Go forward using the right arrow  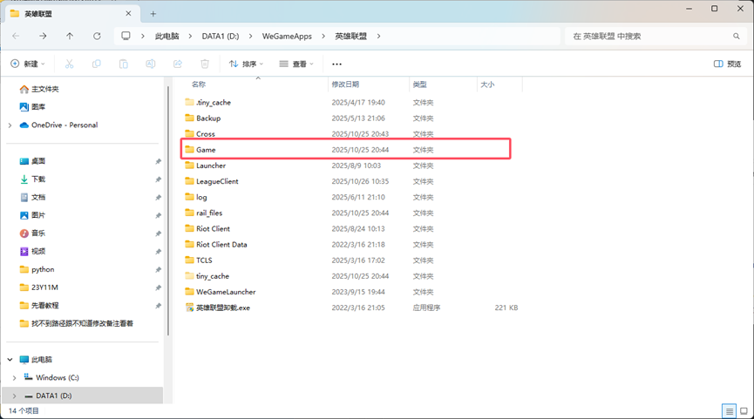point(43,36)
